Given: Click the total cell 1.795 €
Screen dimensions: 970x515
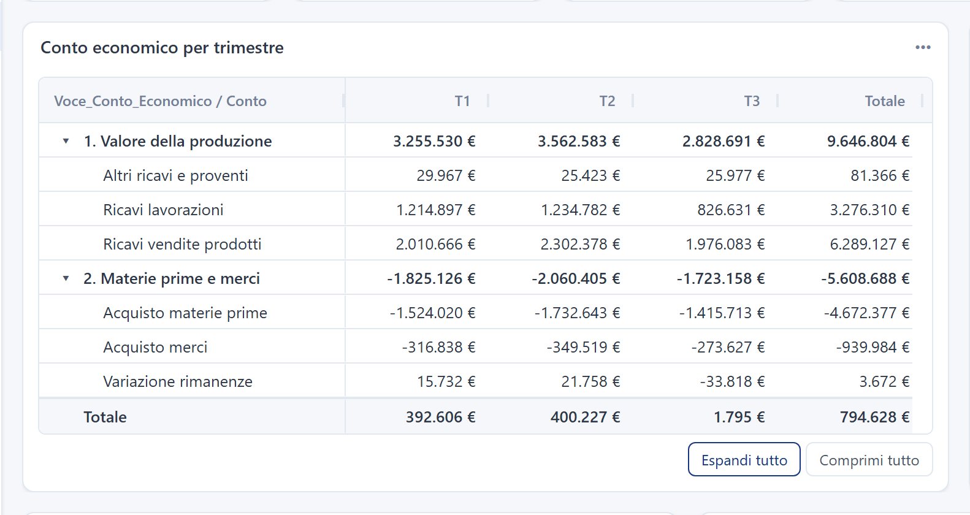Looking at the screenshot, I should coord(739,418).
